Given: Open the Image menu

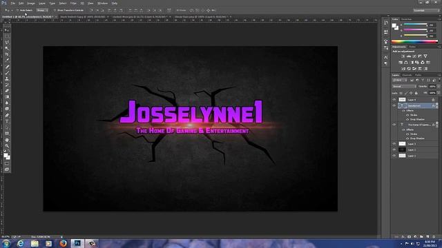Looking at the screenshot, I should coord(30,3).
